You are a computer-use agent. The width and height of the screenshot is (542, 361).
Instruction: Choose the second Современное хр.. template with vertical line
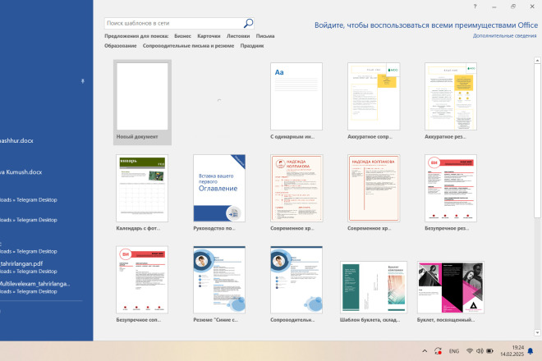click(374, 193)
